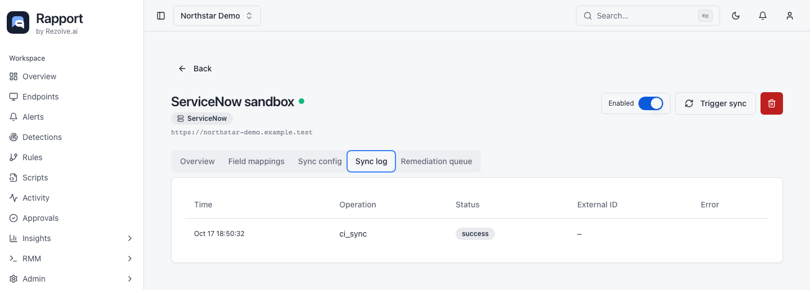810x290 pixels.
Task: Click the Search input field
Action: tap(648, 16)
